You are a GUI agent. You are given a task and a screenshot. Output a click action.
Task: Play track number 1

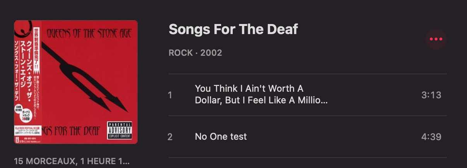170,95
